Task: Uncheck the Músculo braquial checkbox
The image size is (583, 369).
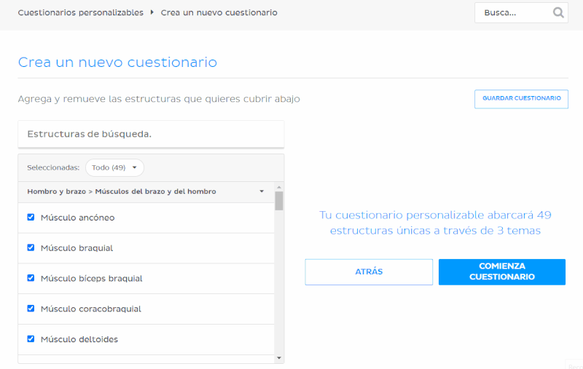Action: [x=31, y=247]
